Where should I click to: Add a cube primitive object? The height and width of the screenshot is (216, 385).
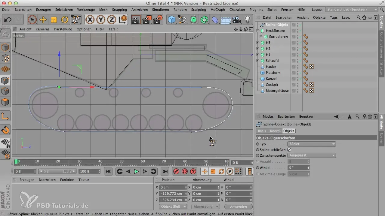[172, 20]
